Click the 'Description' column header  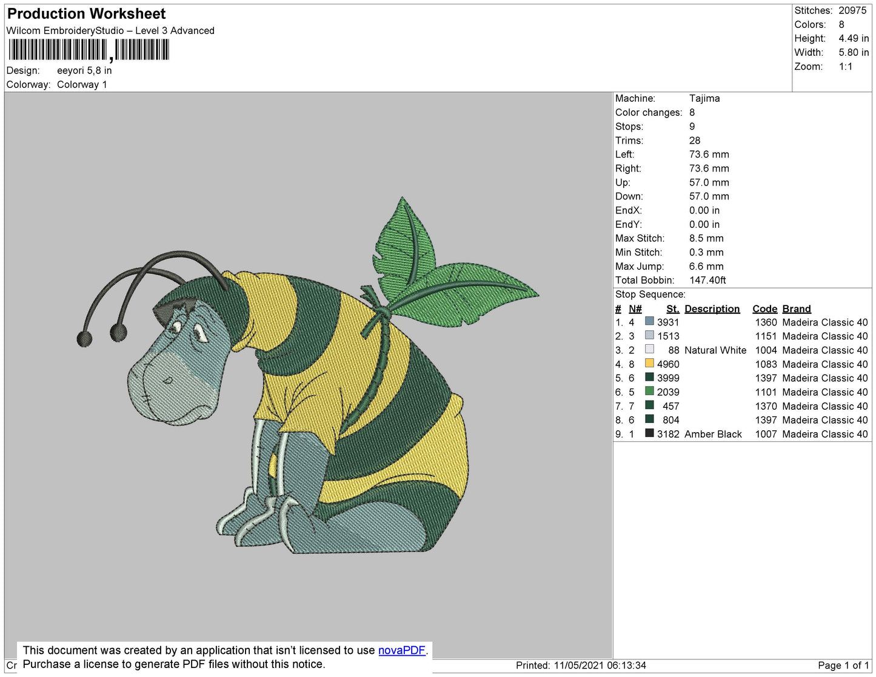(712, 309)
